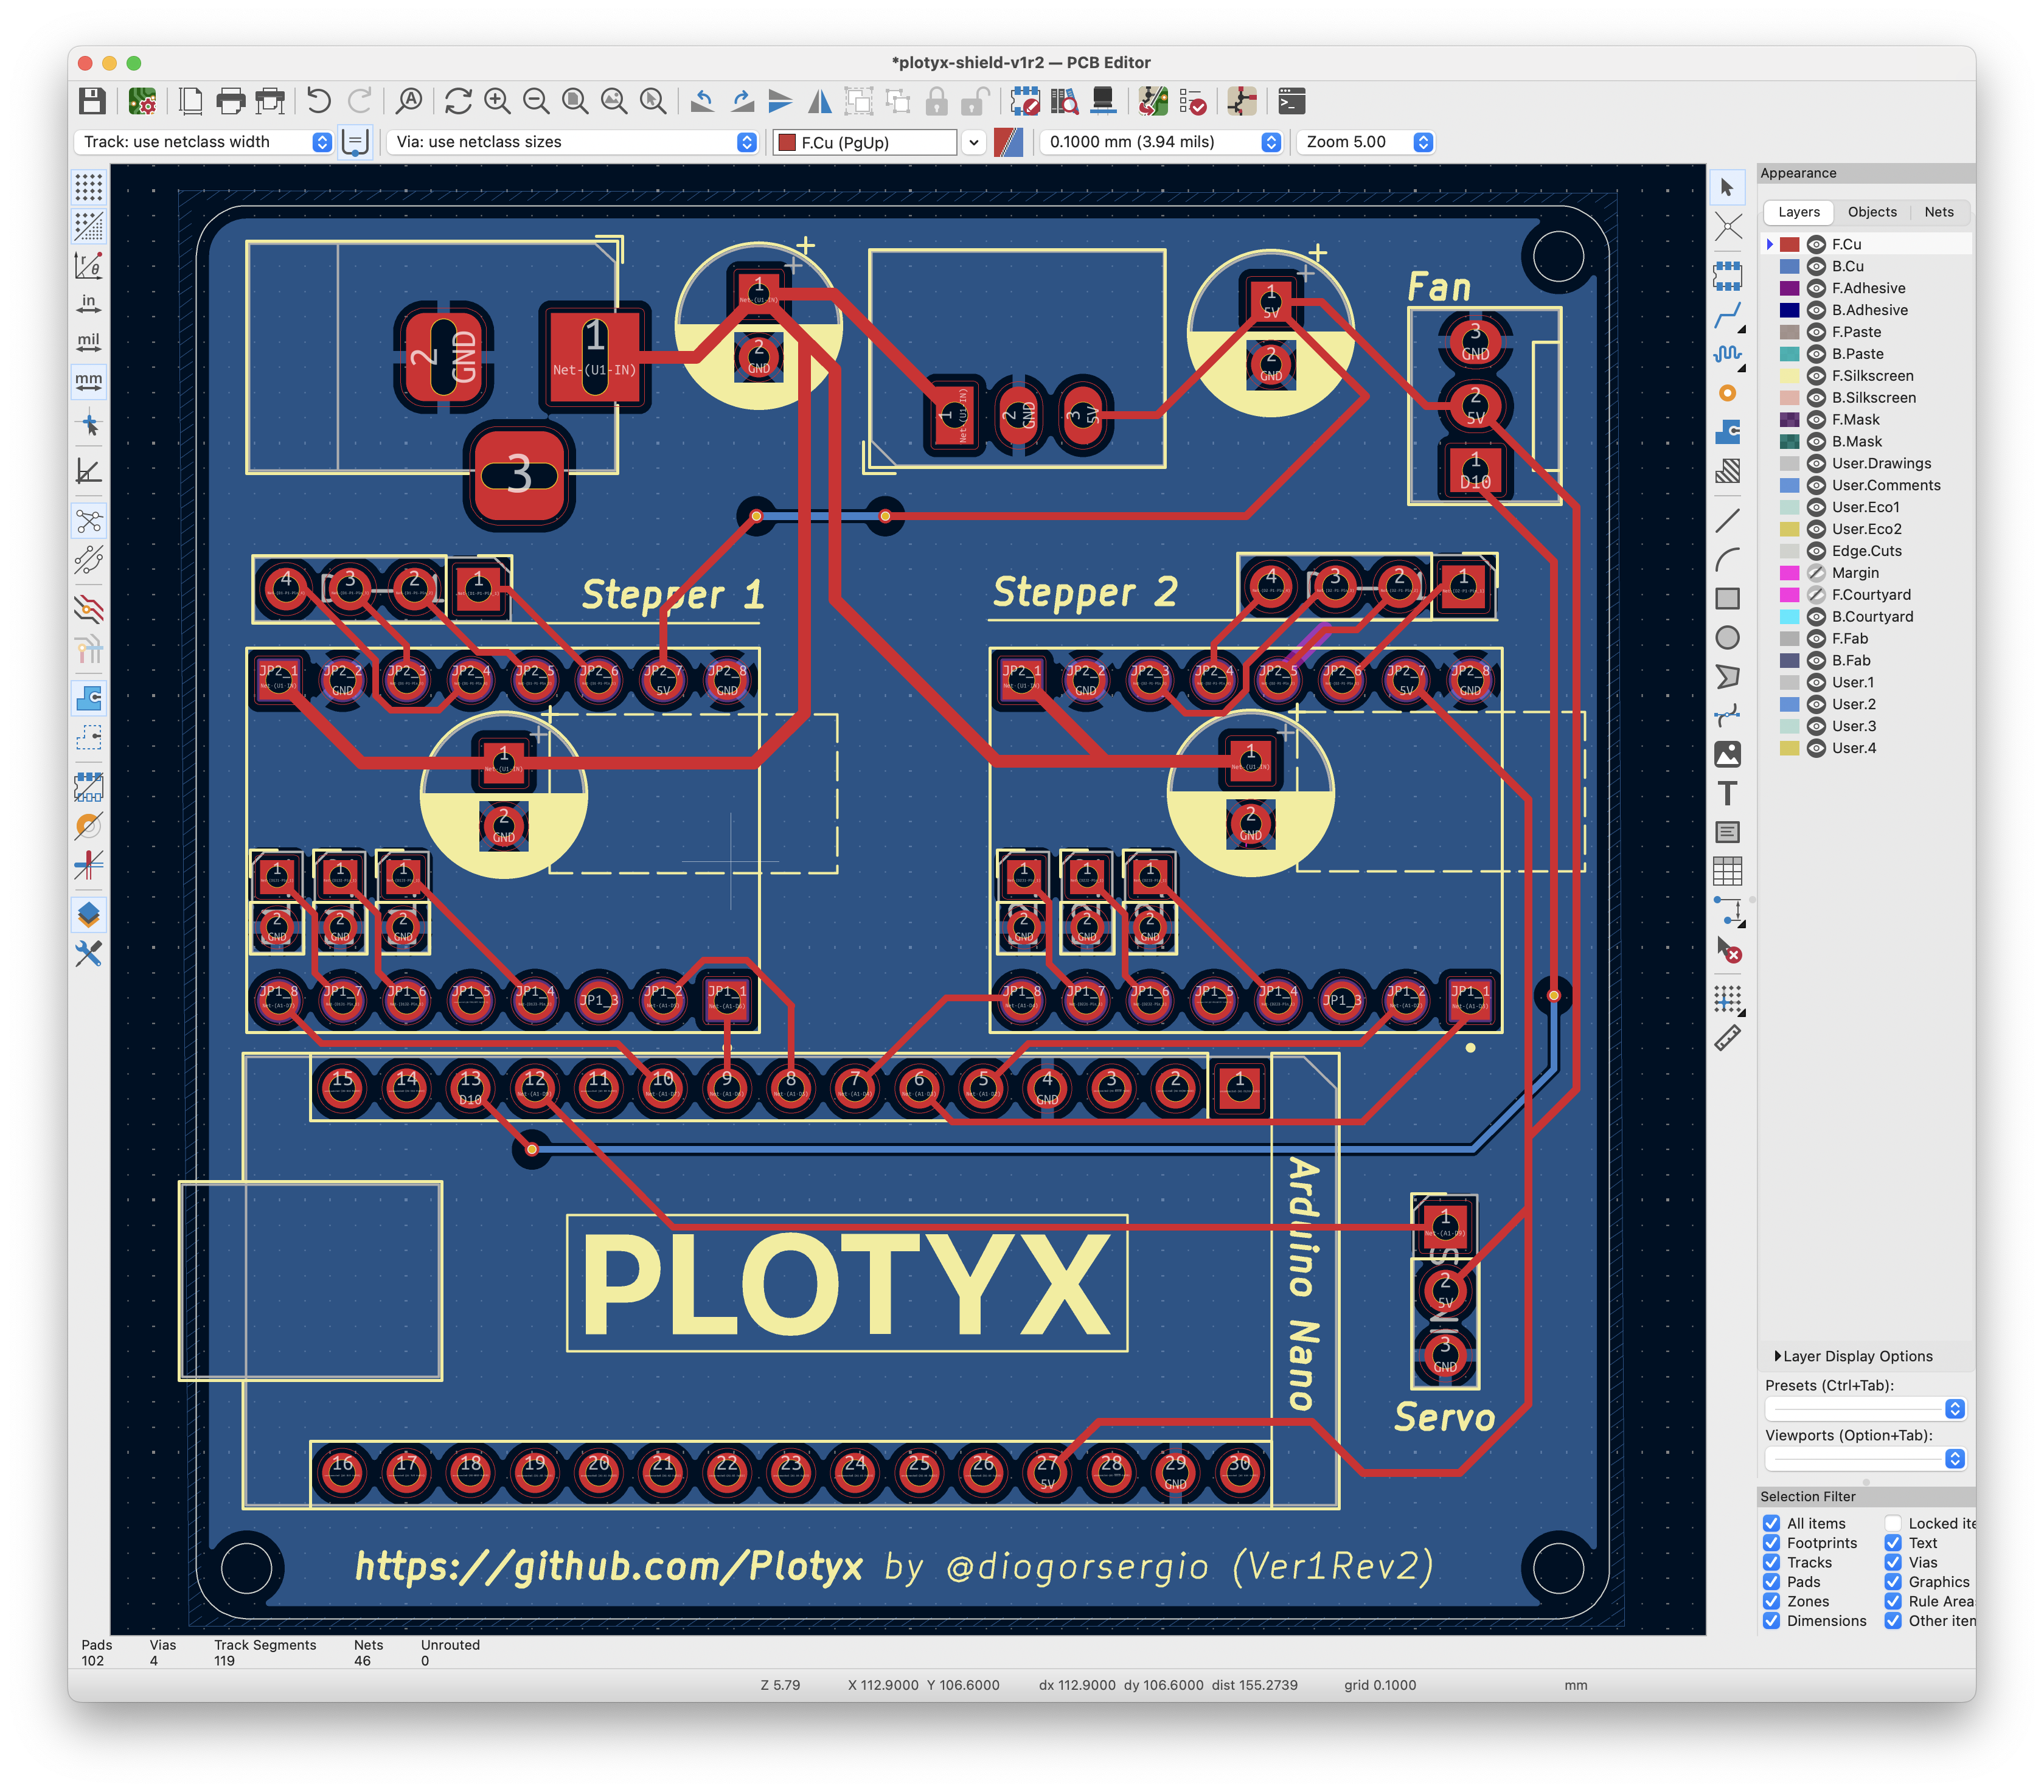Click the Zoom In icon
The image size is (2044, 1792).
[497, 101]
